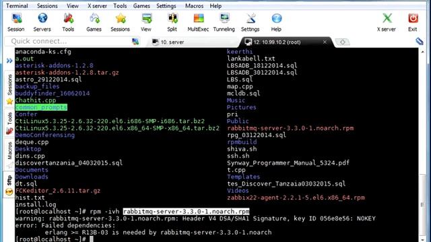Click the terminal vertical scrollbar
The height and width of the screenshot is (242, 431).
tap(423, 204)
